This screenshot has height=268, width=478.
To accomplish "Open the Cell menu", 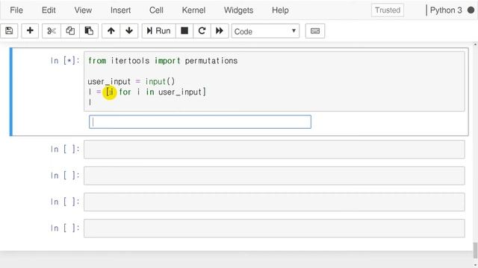I will click(x=156, y=10).
